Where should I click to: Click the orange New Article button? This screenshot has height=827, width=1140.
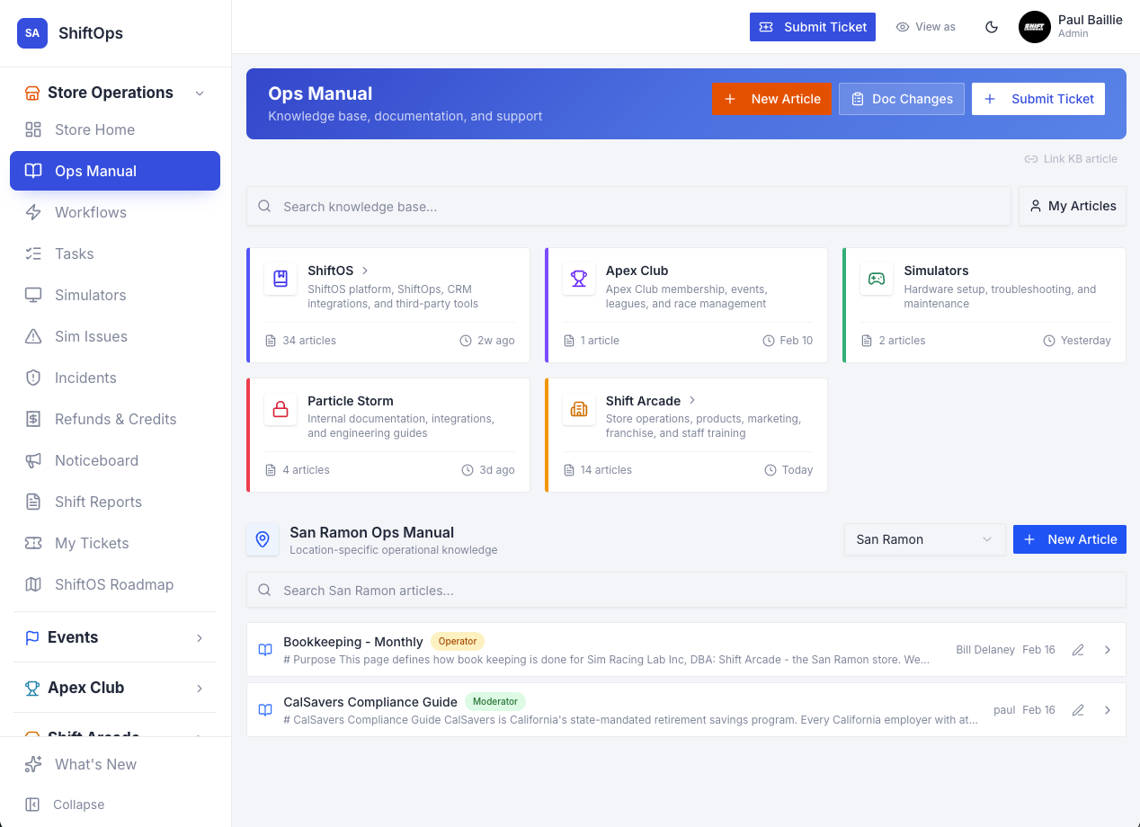point(771,99)
